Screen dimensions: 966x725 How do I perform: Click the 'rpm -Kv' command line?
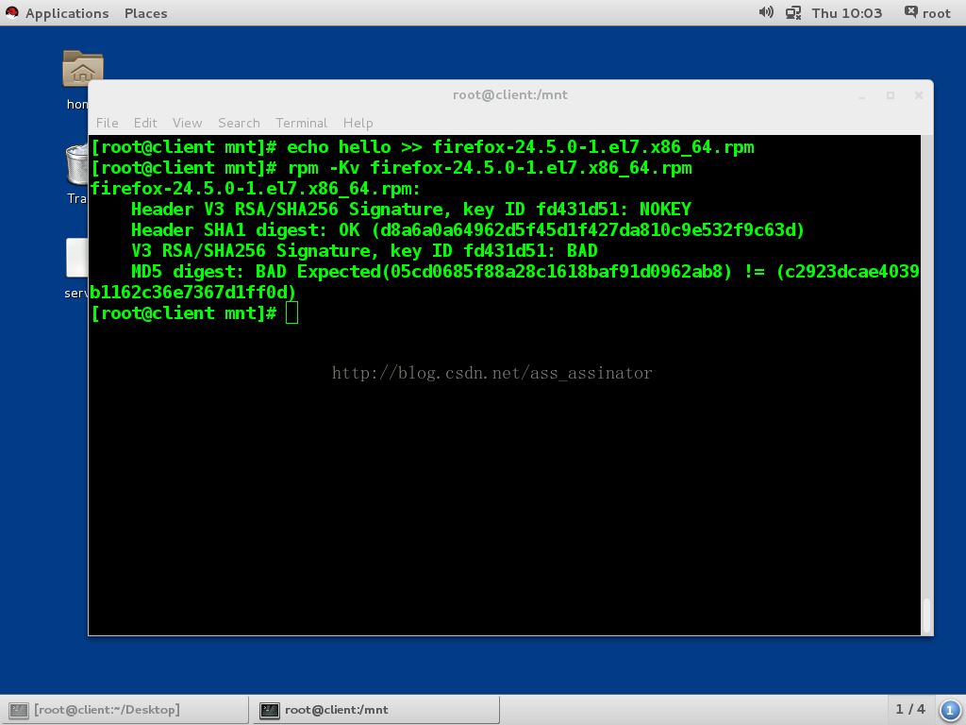point(391,168)
